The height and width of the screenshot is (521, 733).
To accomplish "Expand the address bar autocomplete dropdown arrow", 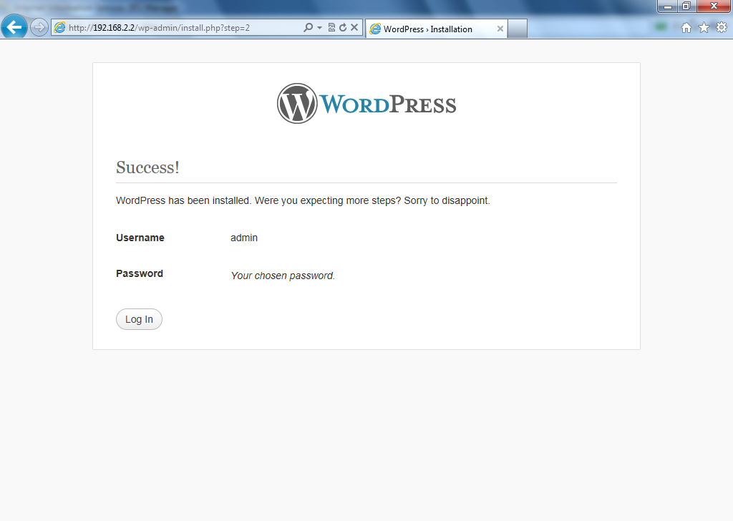I will tap(320, 28).
